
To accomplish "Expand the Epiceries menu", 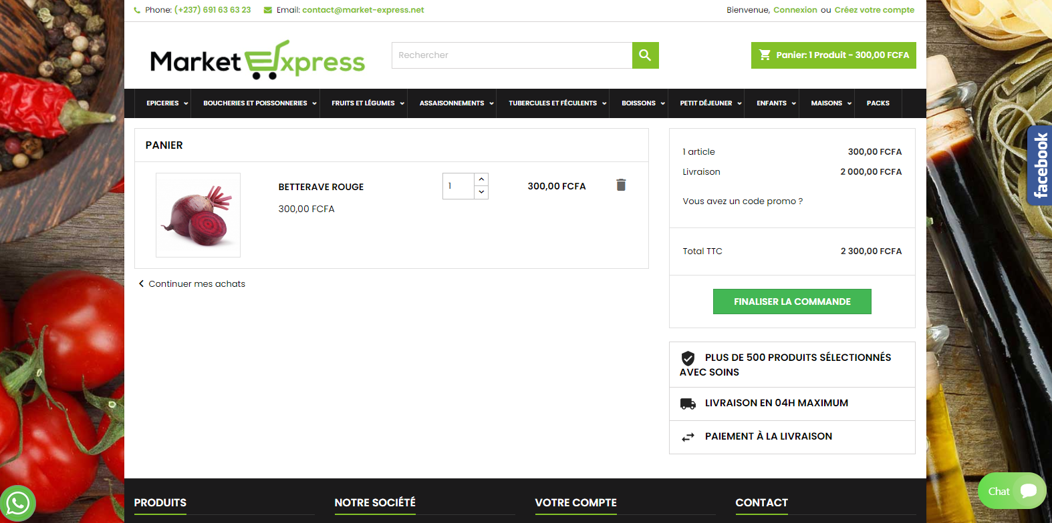I will [167, 103].
